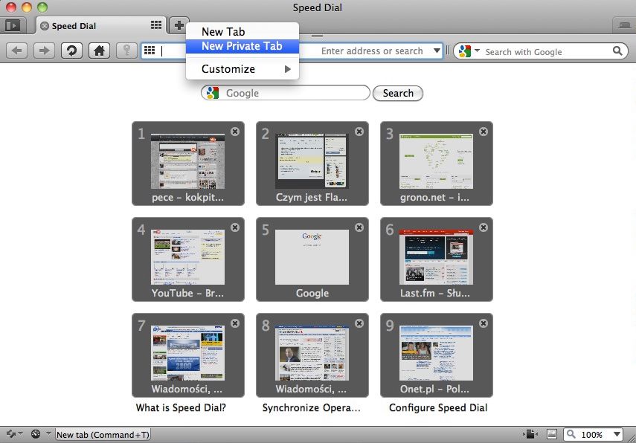Open the Onet.pl Speed Dial thumbnail
Image resolution: width=636 pixels, height=443 pixels.
pyautogui.click(x=437, y=355)
